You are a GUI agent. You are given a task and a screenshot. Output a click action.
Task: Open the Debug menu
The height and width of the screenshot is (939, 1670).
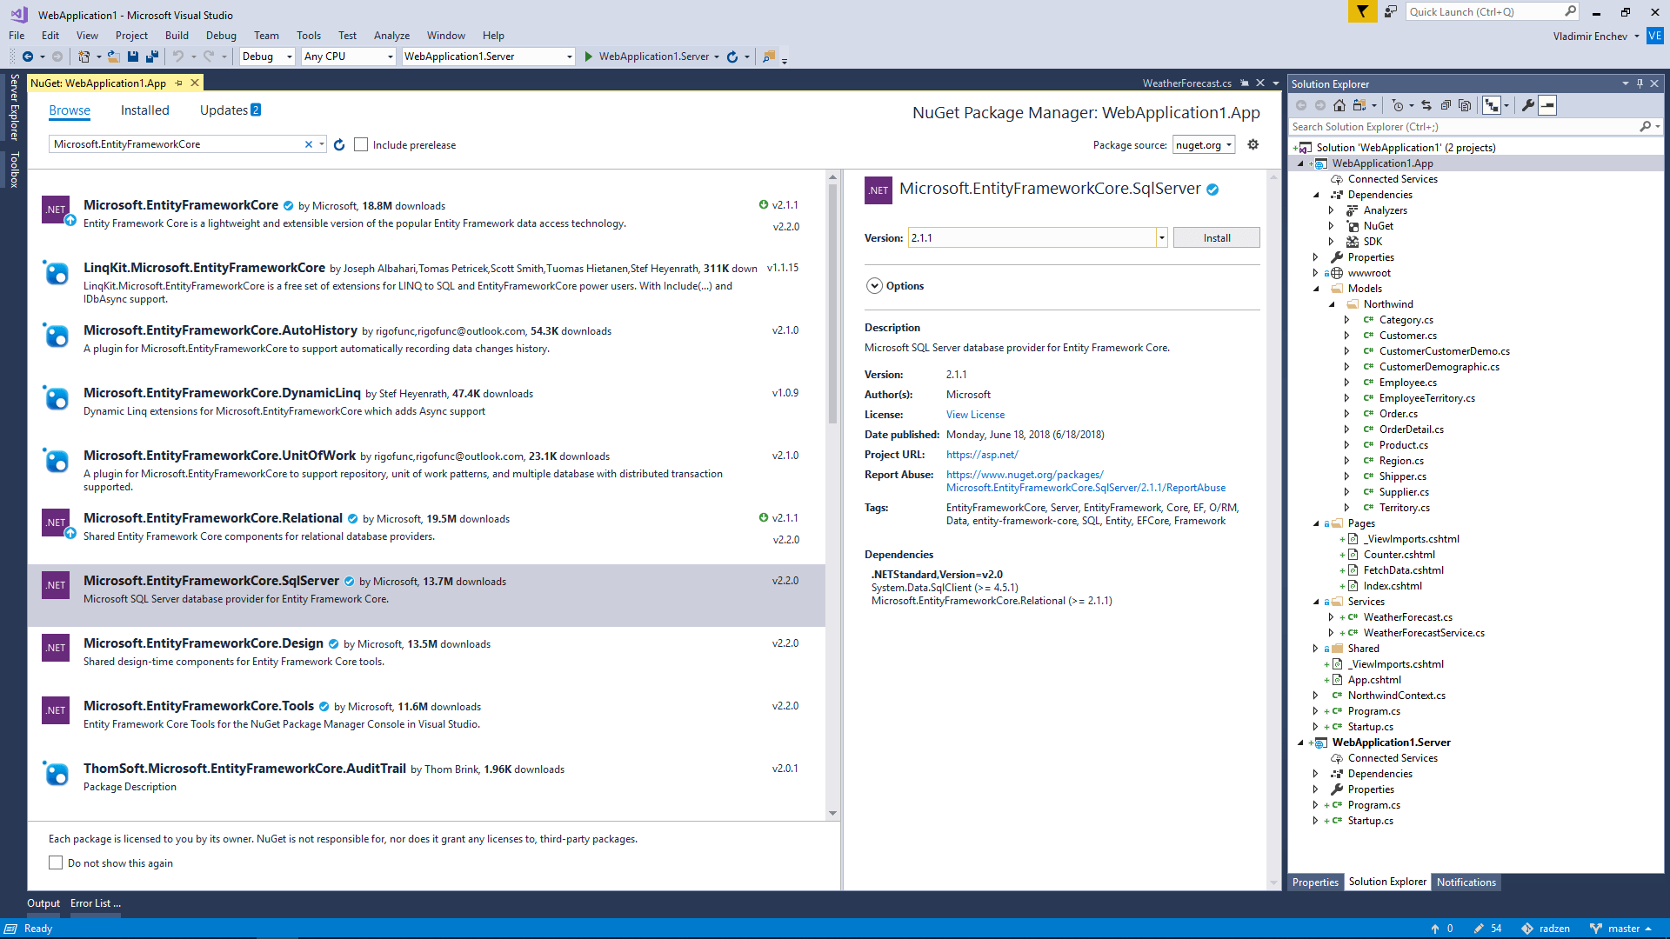coord(221,36)
